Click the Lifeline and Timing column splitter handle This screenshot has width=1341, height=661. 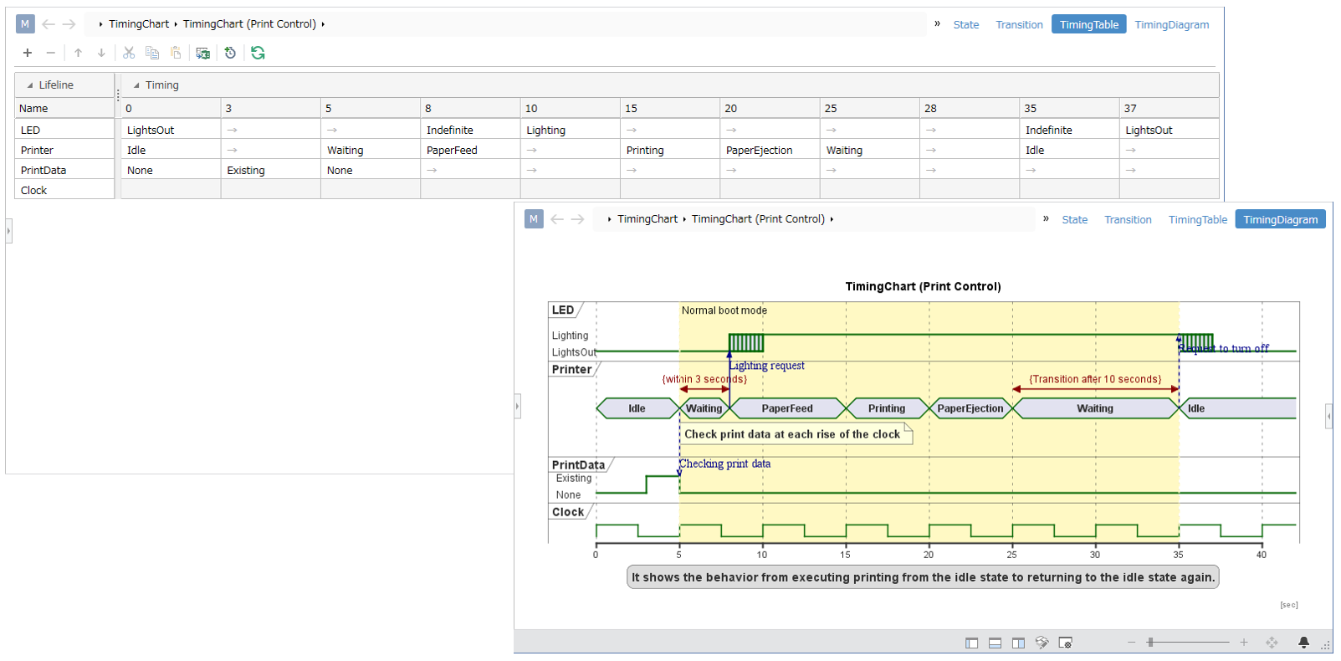(118, 95)
